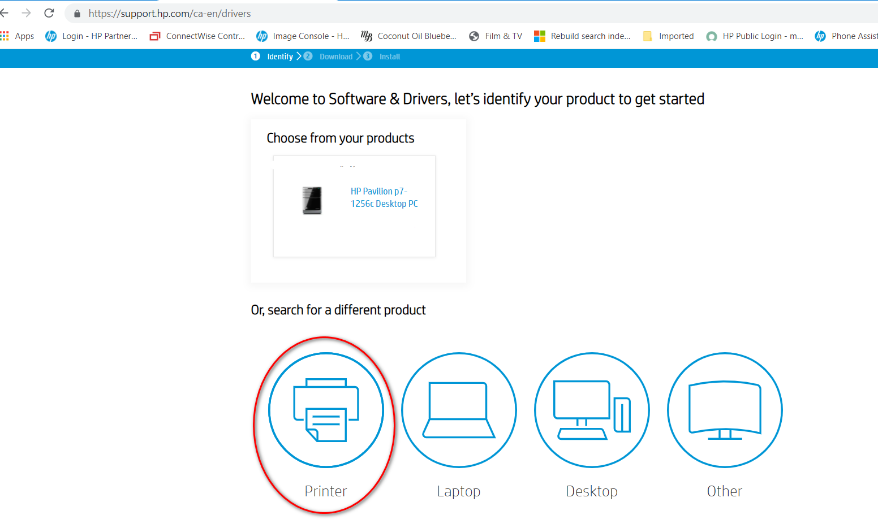The width and height of the screenshot is (878, 528).
Task: Select the Desktop product category icon
Action: click(x=592, y=410)
